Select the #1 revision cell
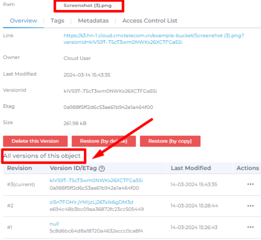261x240 pixels. point(10,227)
